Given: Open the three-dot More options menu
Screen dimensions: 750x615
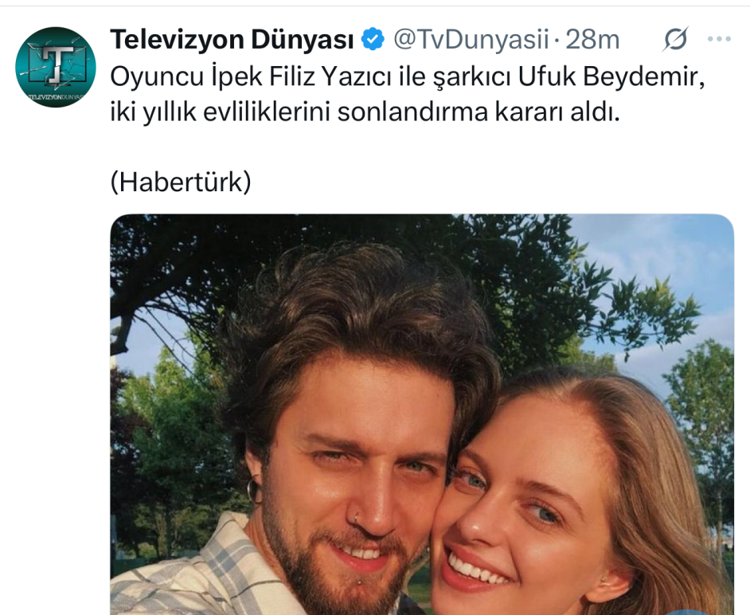Looking at the screenshot, I should pyautogui.click(x=719, y=39).
